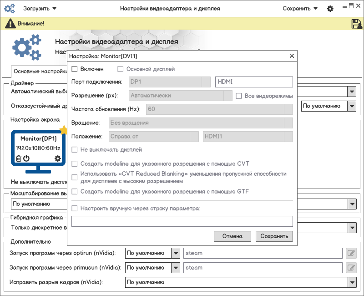Click the HDMI port text field
This screenshot has width=364, height=296.
click(253, 82)
